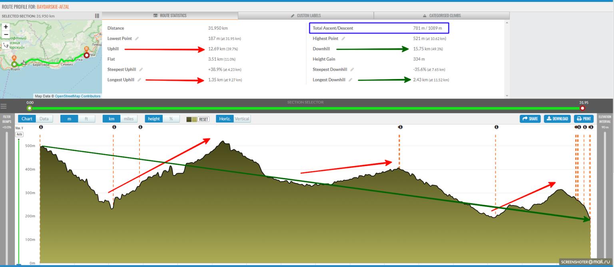
Task: Switch chart view to Data
Action: [x=44, y=119]
